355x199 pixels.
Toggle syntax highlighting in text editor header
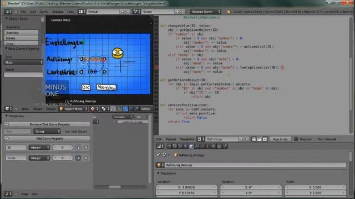coord(265,139)
